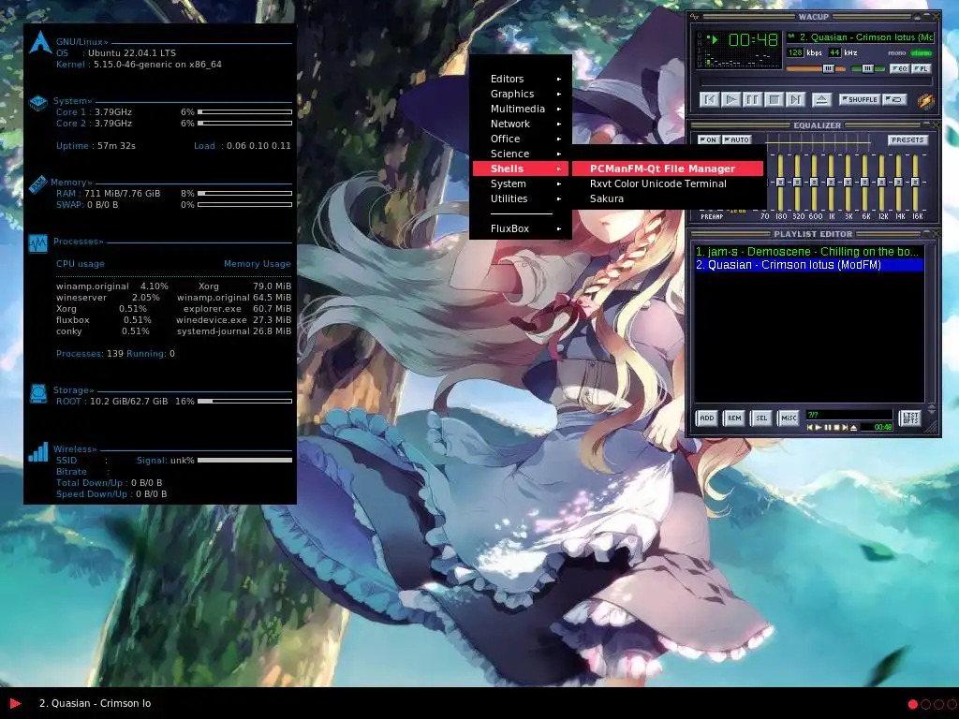The width and height of the screenshot is (959, 719).
Task: Switch to third workspace dot in taskbar
Action: pos(938,704)
